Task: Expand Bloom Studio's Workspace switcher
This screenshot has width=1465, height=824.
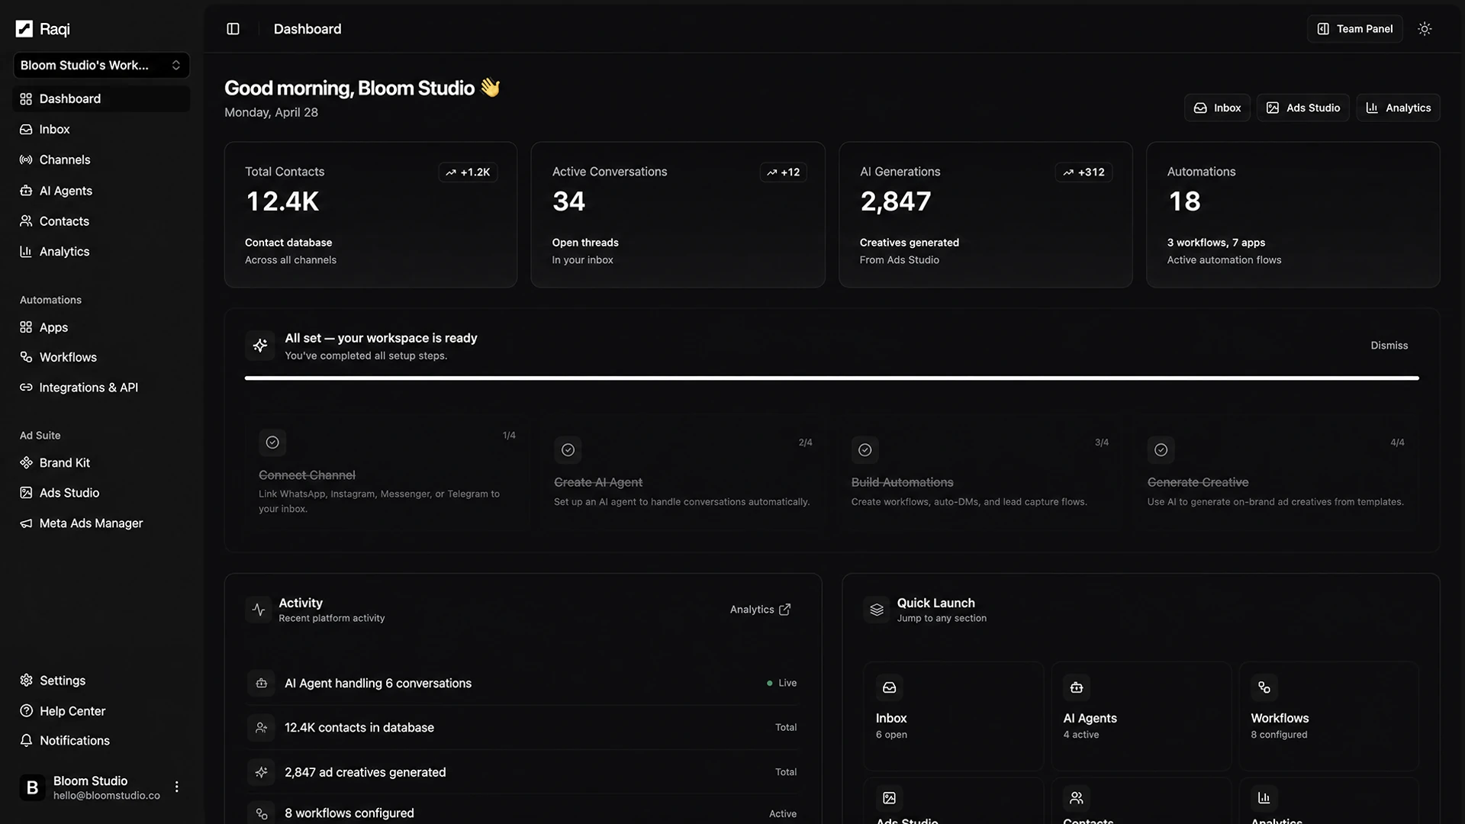Action: coord(101,66)
